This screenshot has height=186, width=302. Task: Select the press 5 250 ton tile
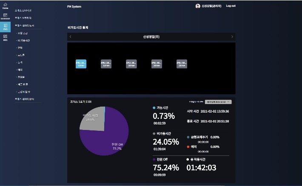click(x=182, y=64)
